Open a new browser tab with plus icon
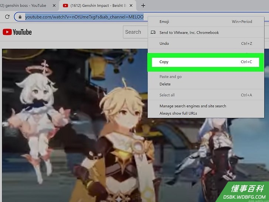This screenshot has height=202, width=269. coord(143,6)
